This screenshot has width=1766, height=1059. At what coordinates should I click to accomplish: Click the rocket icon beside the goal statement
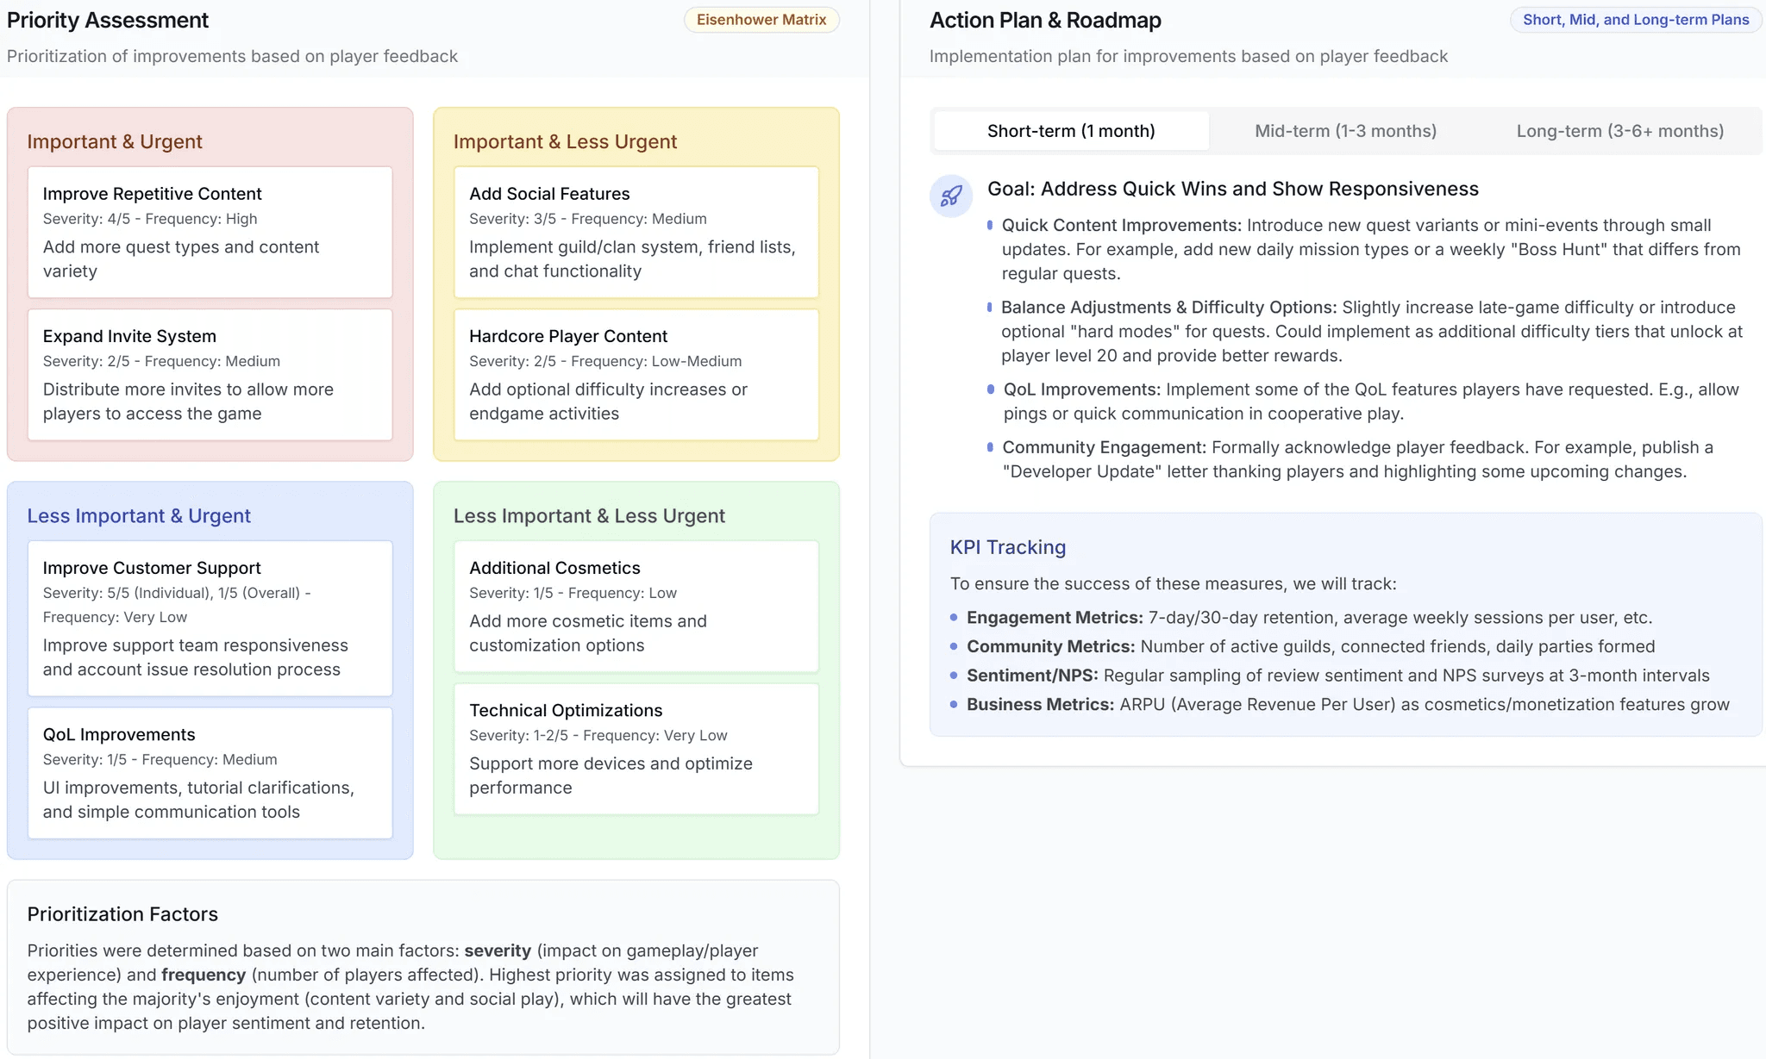[951, 196]
